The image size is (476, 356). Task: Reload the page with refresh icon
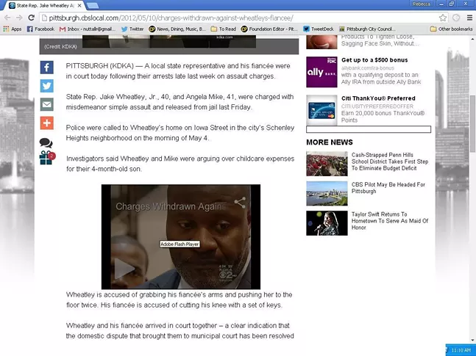pos(31,18)
